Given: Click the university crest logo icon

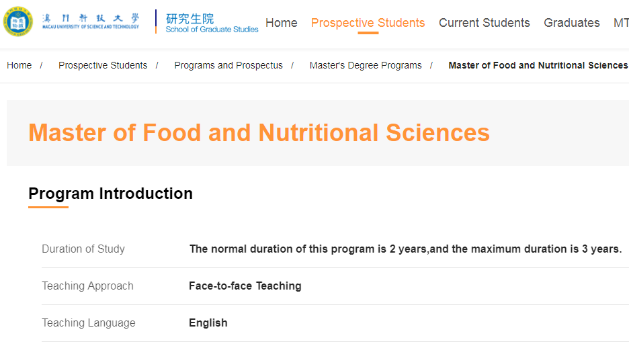Looking at the screenshot, I should (x=17, y=21).
